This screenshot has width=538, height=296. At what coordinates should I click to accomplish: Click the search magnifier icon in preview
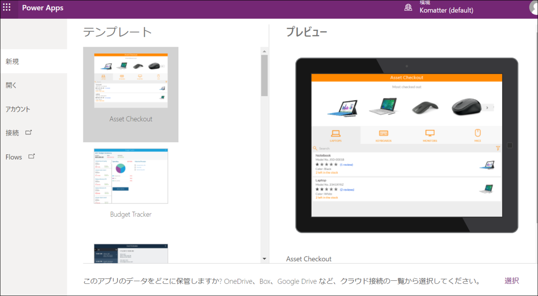[315, 148]
